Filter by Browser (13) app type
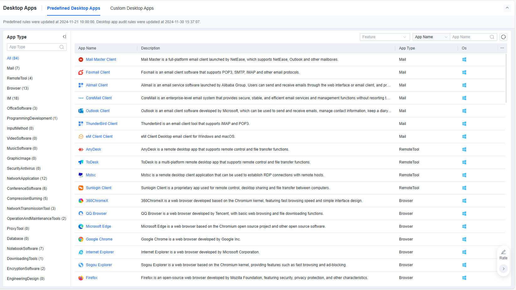 point(18,88)
